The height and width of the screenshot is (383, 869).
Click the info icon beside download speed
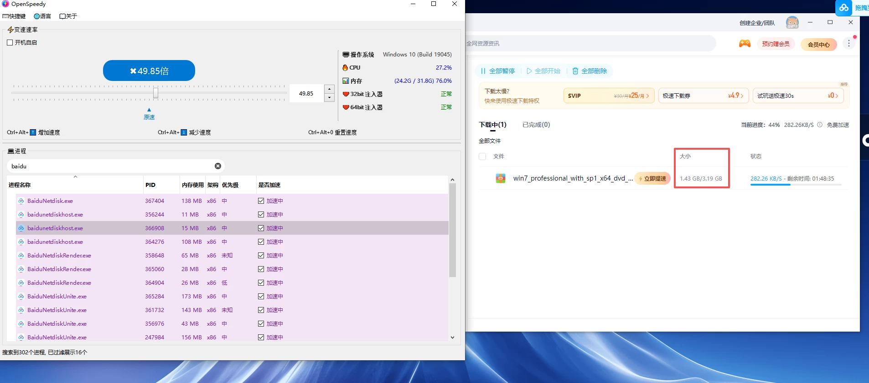pos(820,125)
